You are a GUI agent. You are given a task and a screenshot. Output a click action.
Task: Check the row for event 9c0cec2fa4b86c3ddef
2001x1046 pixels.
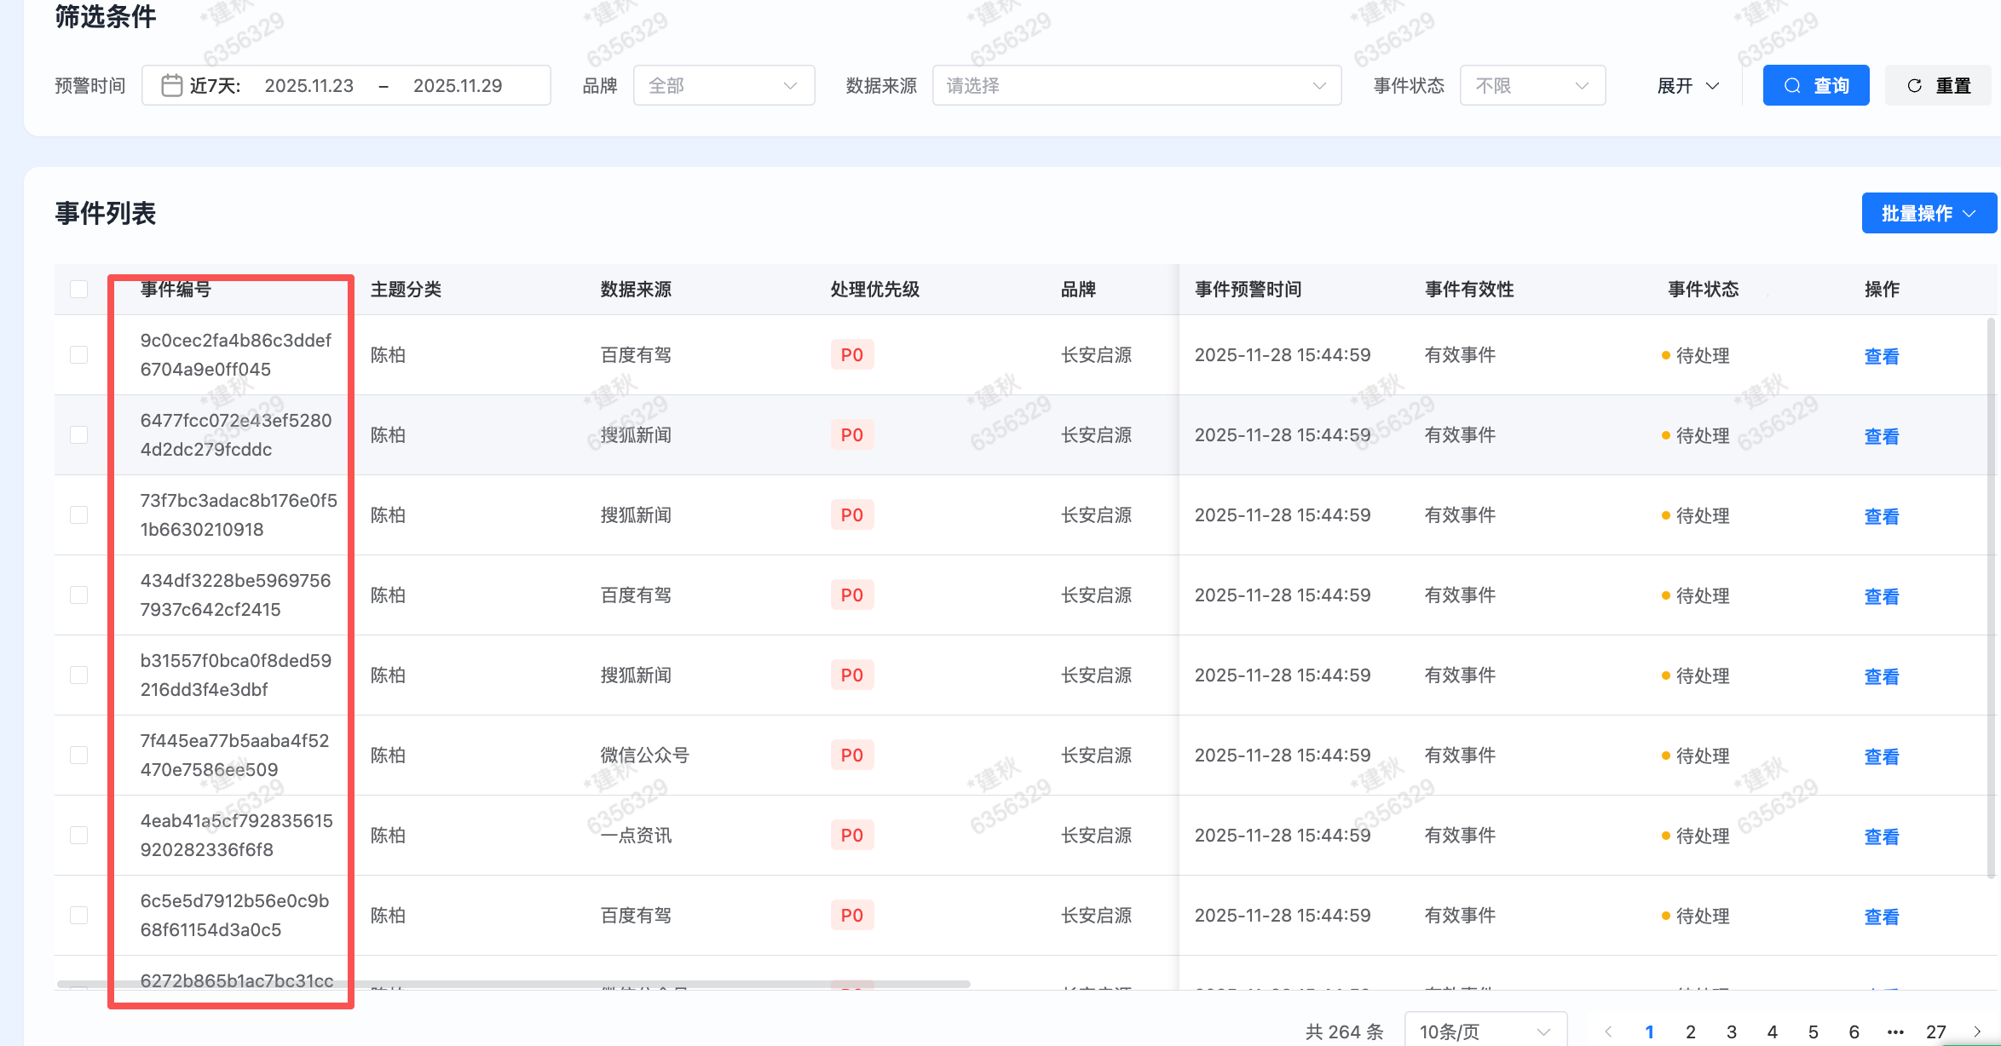79,355
